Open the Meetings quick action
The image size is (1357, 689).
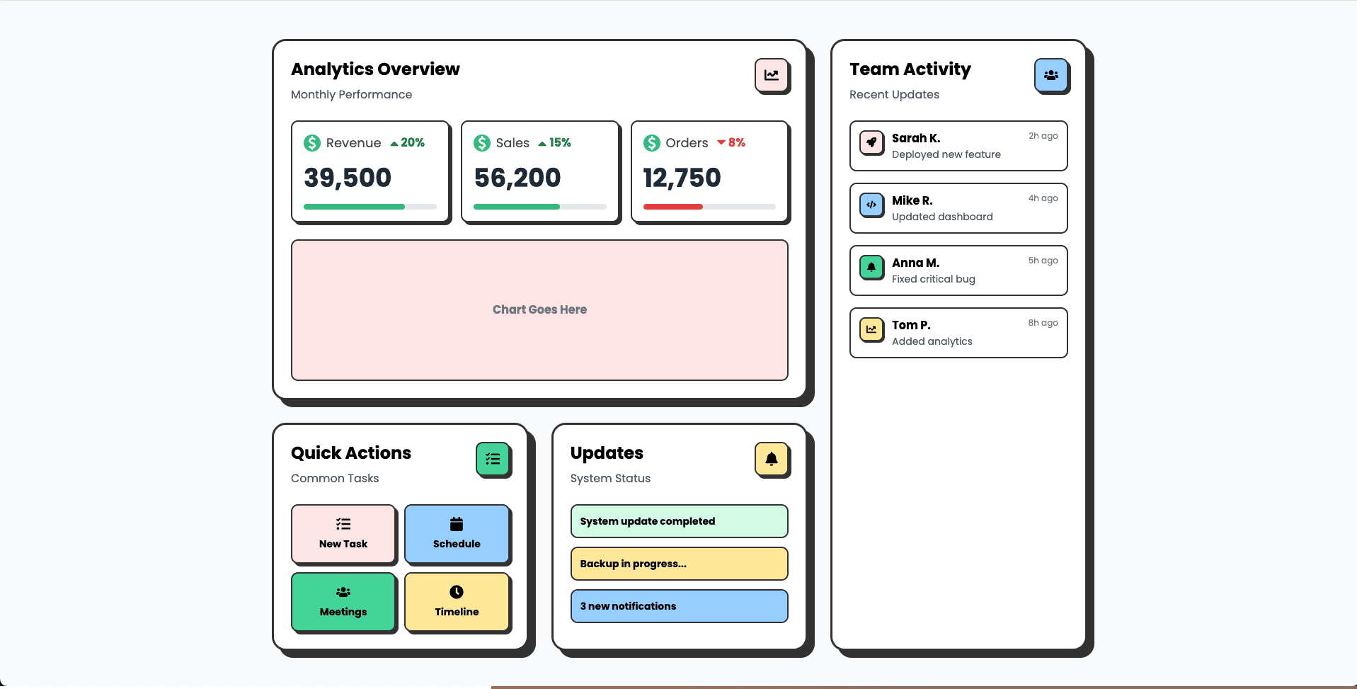[343, 602]
